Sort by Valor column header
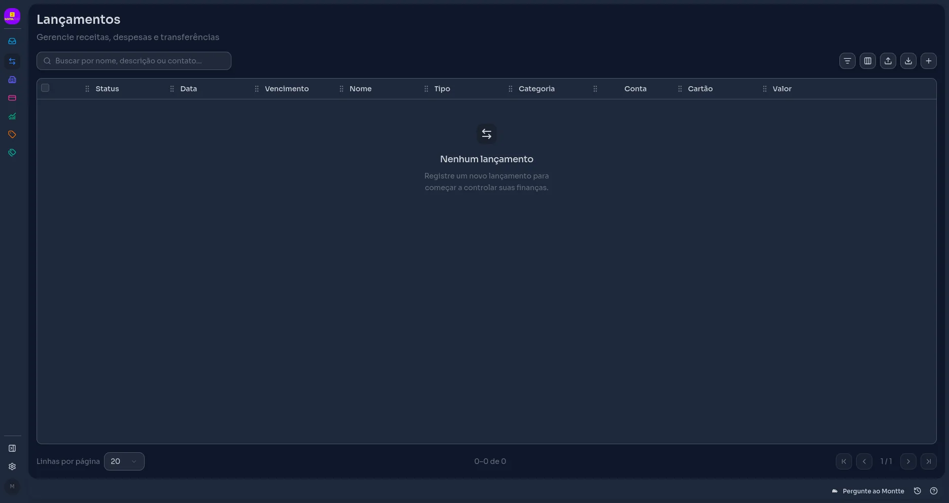This screenshot has height=503, width=949. (x=782, y=89)
